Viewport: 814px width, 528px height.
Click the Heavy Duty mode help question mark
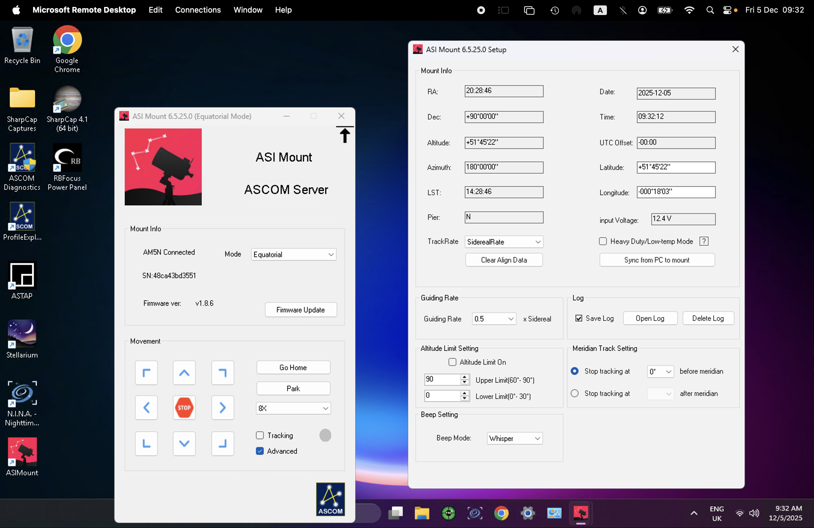[704, 241]
